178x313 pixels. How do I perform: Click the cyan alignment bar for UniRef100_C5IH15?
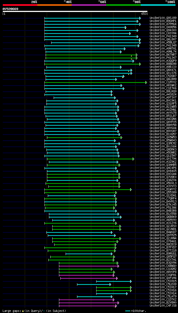coord(113,281)
